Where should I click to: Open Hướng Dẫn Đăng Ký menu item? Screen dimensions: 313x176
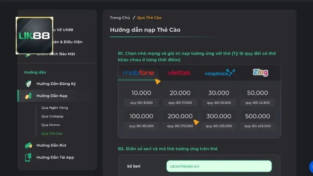pyautogui.click(x=56, y=84)
